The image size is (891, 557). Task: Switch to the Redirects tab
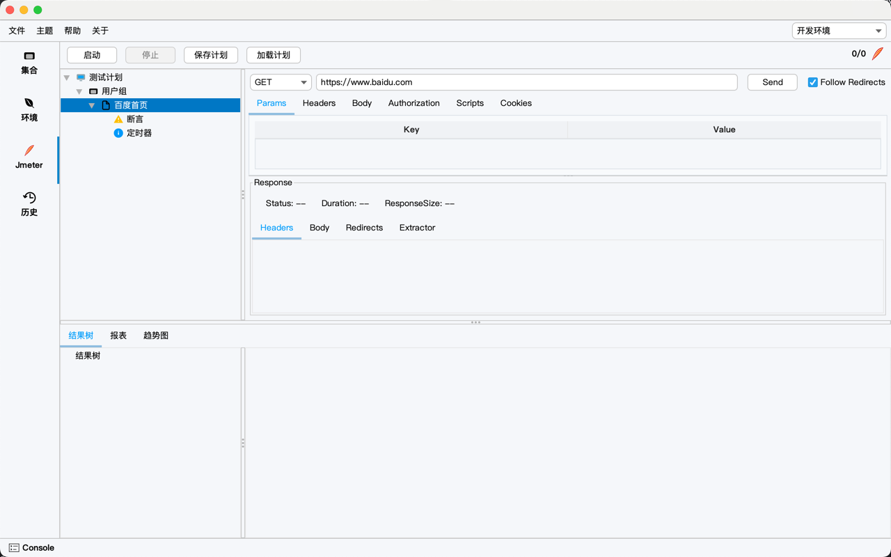[364, 228]
